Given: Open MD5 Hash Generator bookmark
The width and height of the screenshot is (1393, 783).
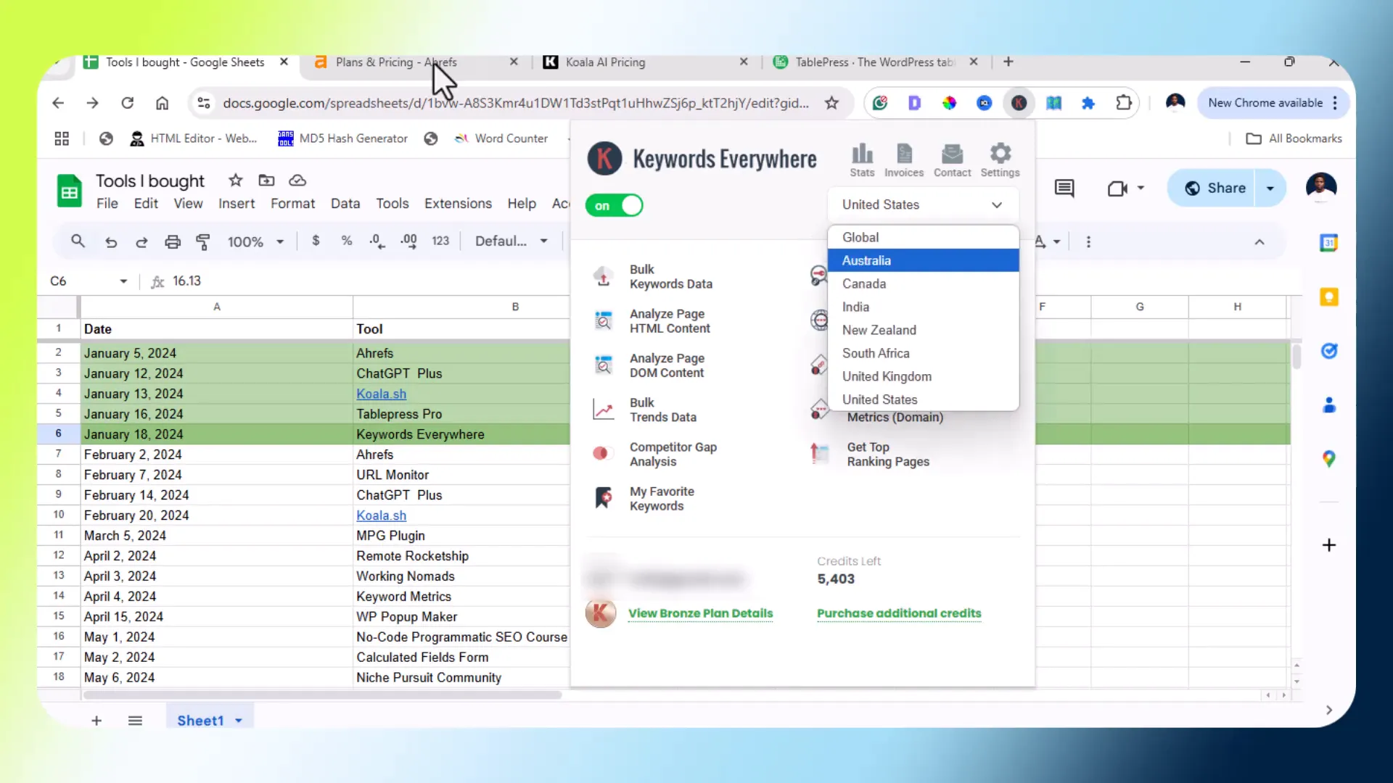Looking at the screenshot, I should pos(342,138).
